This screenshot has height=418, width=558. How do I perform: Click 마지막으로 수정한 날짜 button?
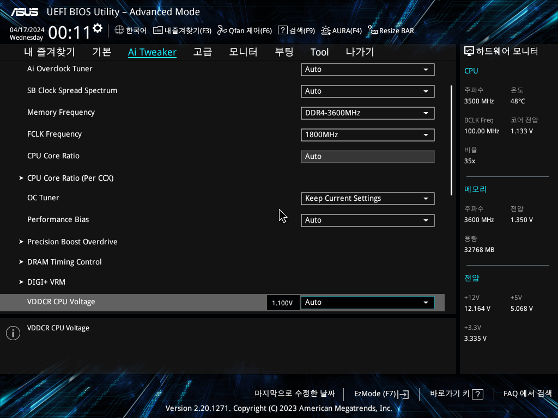[295, 394]
